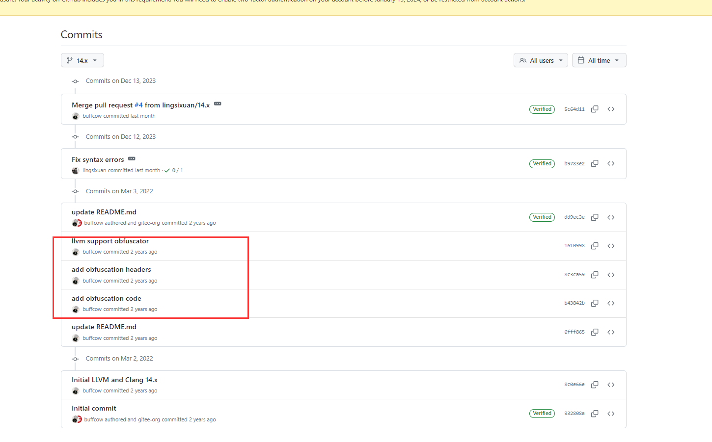Copy full SHA for commit 5c64d11
The width and height of the screenshot is (712, 442).
(x=595, y=109)
